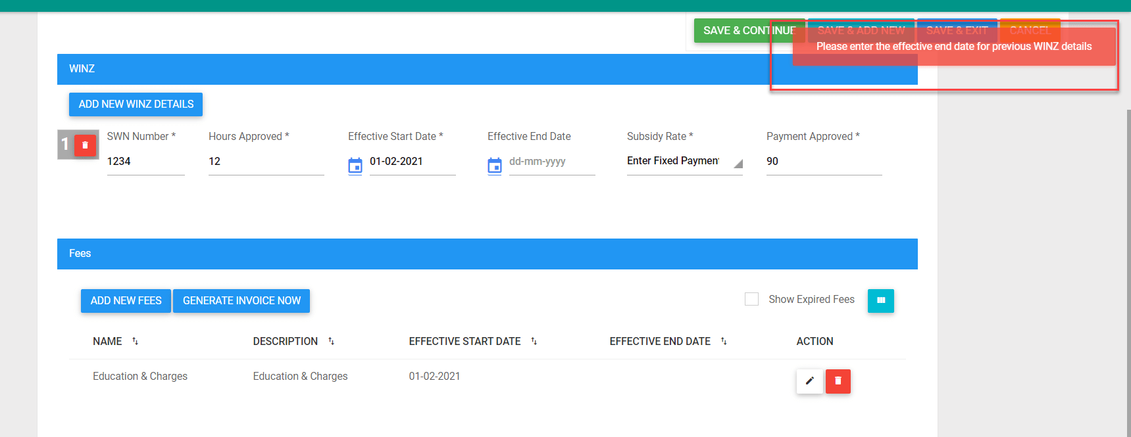
Task: Click Save & Continue button
Action: pyautogui.click(x=749, y=30)
